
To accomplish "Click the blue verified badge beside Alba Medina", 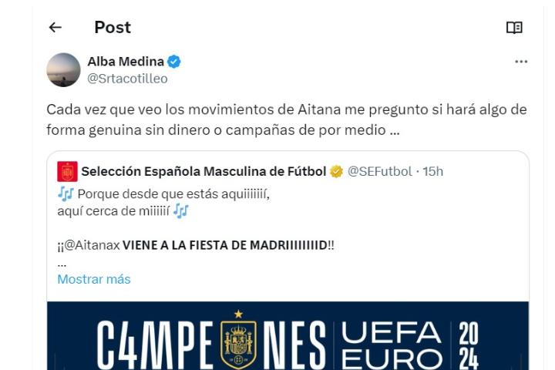I will click(175, 62).
